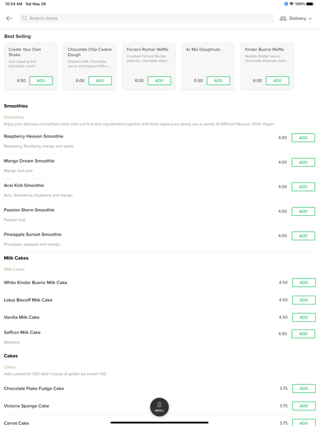Click the Search items field
The height and width of the screenshot is (426, 319).
147,18
